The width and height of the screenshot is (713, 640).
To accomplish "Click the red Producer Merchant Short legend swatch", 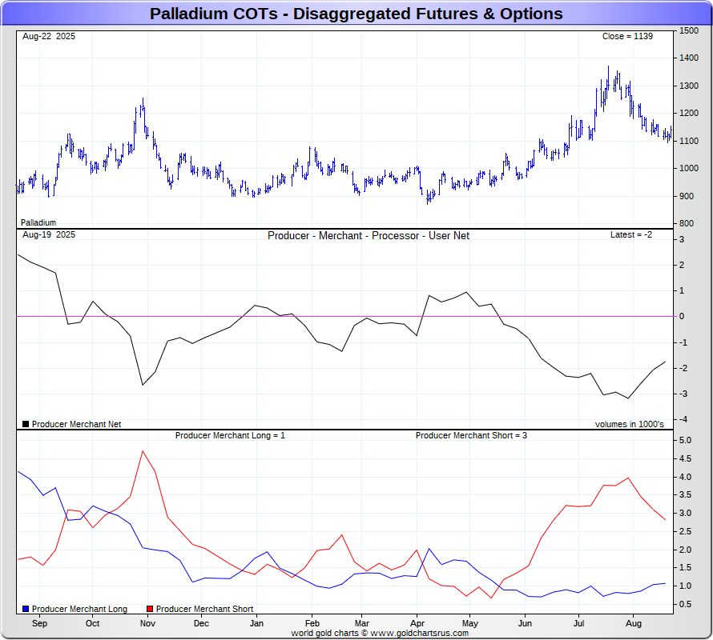I will pyautogui.click(x=150, y=609).
